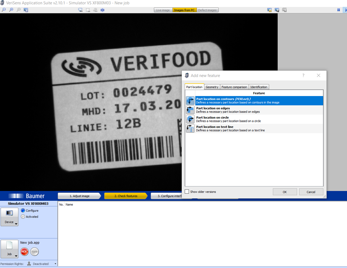Go to step 1. Adjust image
This screenshot has height=268, width=347.
pos(79,196)
